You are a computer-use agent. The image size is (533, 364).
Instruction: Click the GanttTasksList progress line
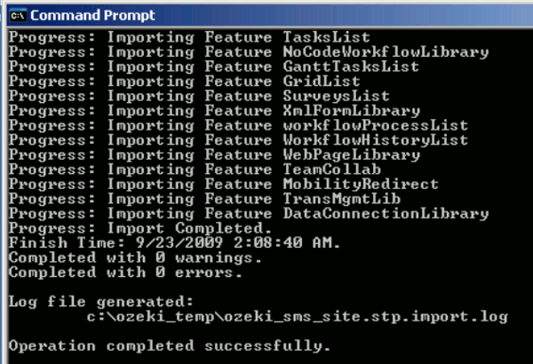pyautogui.click(x=214, y=67)
